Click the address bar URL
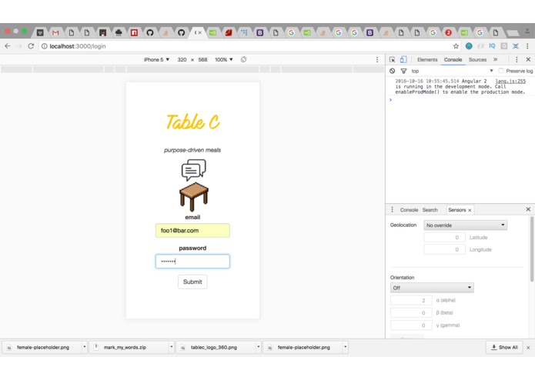 tap(78, 46)
